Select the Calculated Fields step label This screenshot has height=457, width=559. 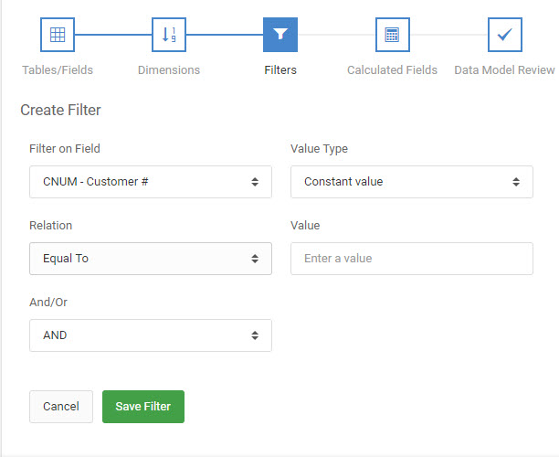coord(392,70)
